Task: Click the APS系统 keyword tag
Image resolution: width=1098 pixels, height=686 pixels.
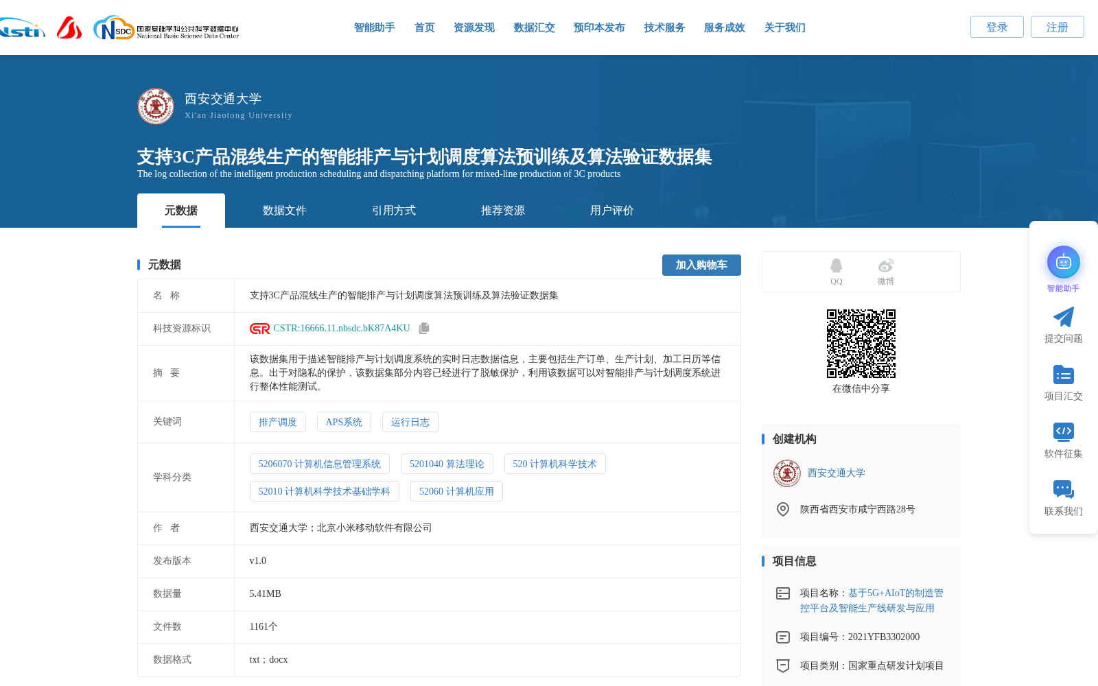Action: click(344, 422)
